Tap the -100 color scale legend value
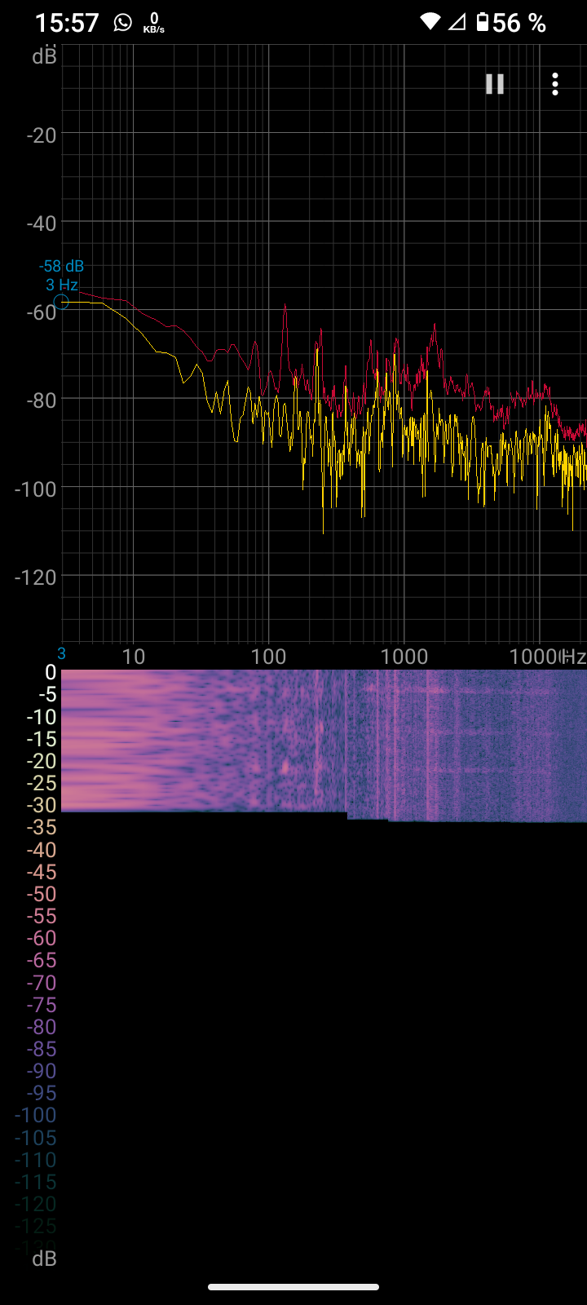Screen dimensions: 587x1305 pyautogui.click(x=36, y=1115)
